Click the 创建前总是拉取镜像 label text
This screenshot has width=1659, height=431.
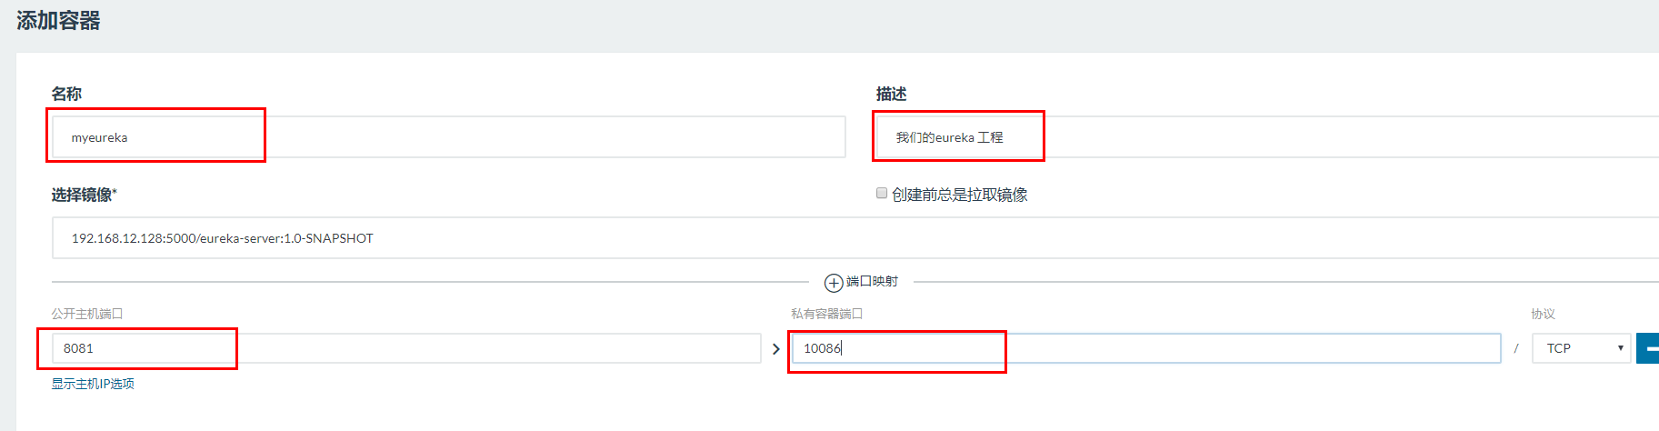tap(960, 195)
